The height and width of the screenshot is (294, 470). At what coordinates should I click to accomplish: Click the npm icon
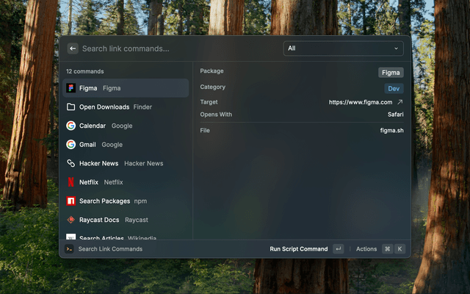tap(70, 201)
